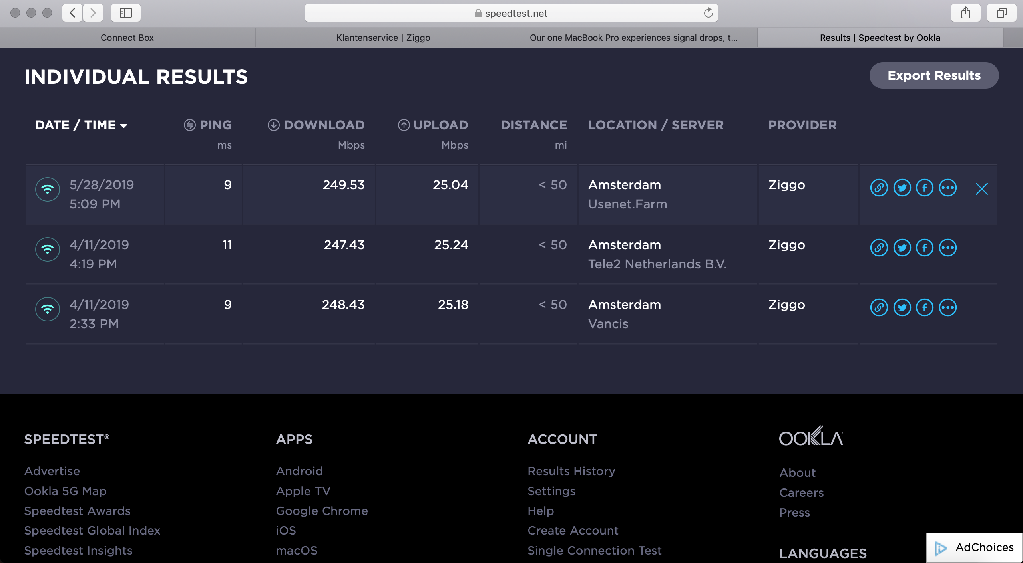This screenshot has height=563, width=1023.
Task: Open Single Connection Test link
Action: pyautogui.click(x=595, y=551)
